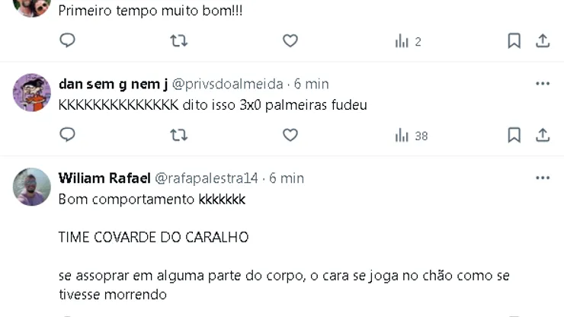The width and height of the screenshot is (564, 317).
Task: Open dan sem g nem j's profile picture
Action: point(32,93)
